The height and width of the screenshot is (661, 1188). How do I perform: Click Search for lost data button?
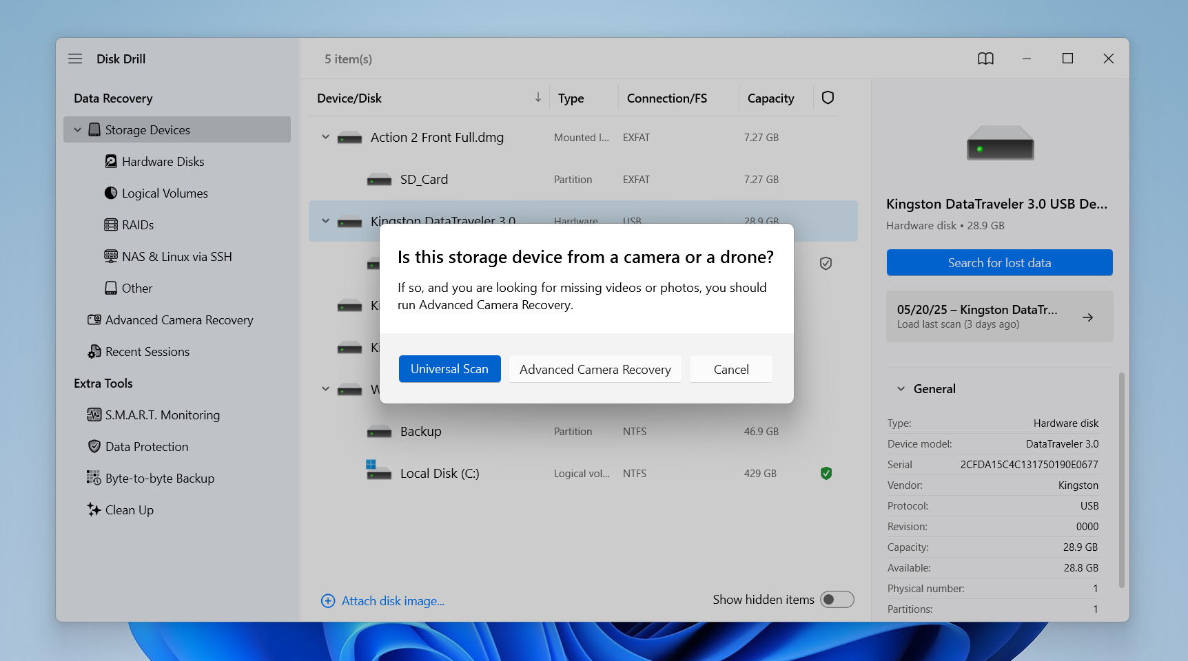[1000, 262]
